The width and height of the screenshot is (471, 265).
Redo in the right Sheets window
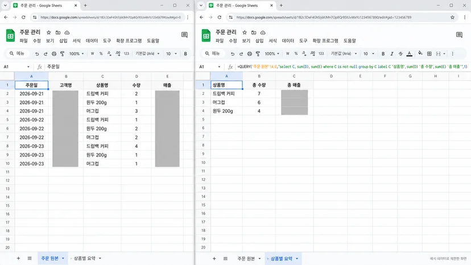point(241,54)
